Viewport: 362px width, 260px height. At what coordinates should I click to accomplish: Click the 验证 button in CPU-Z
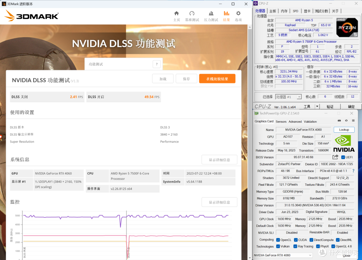click(330, 107)
